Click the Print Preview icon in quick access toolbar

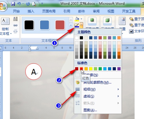[x=34, y=4]
